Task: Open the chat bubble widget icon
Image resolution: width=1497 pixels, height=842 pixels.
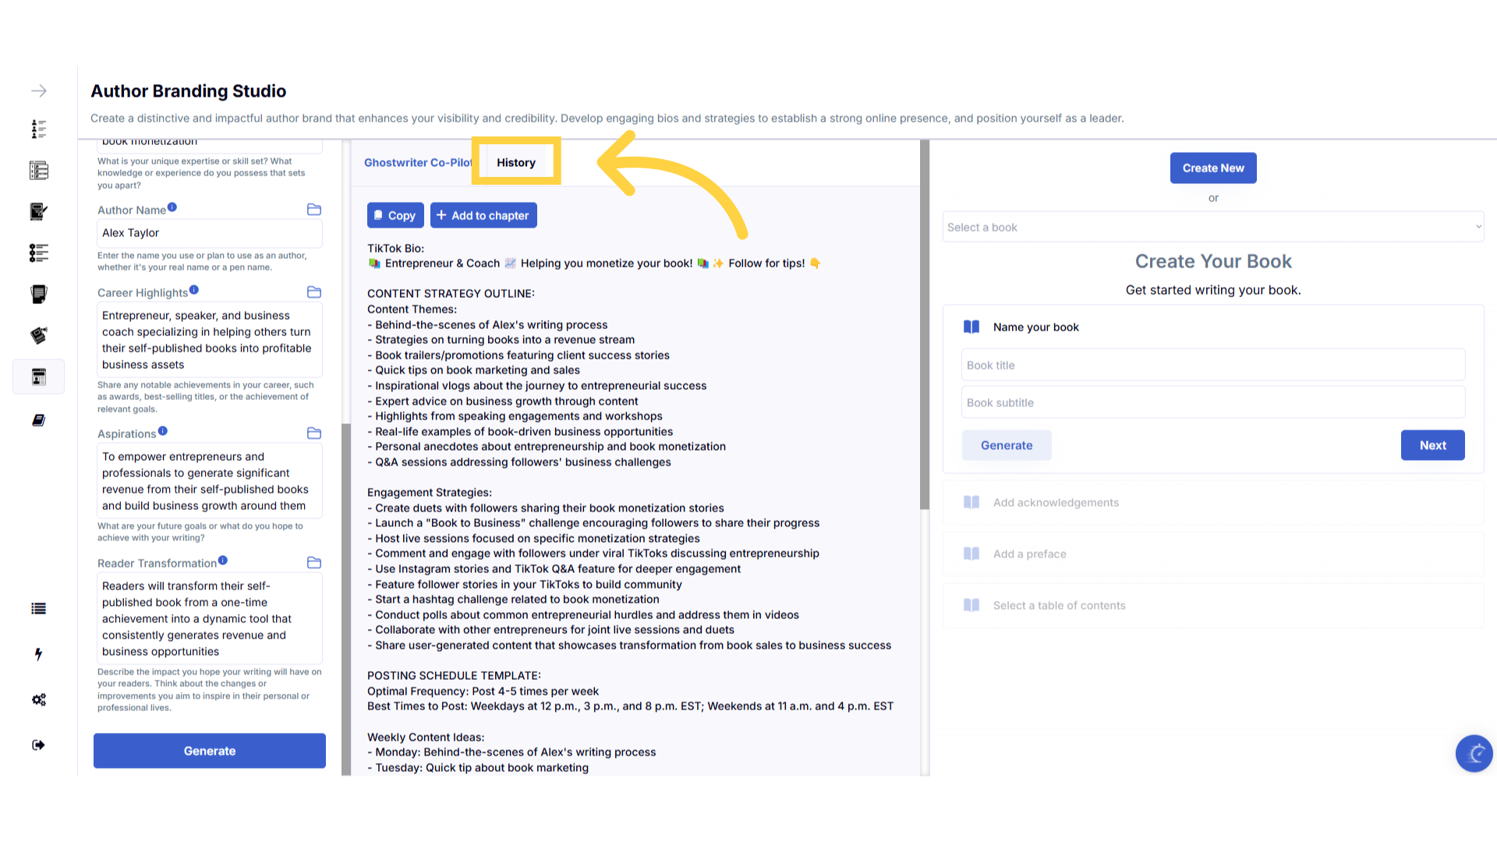Action: [1474, 753]
